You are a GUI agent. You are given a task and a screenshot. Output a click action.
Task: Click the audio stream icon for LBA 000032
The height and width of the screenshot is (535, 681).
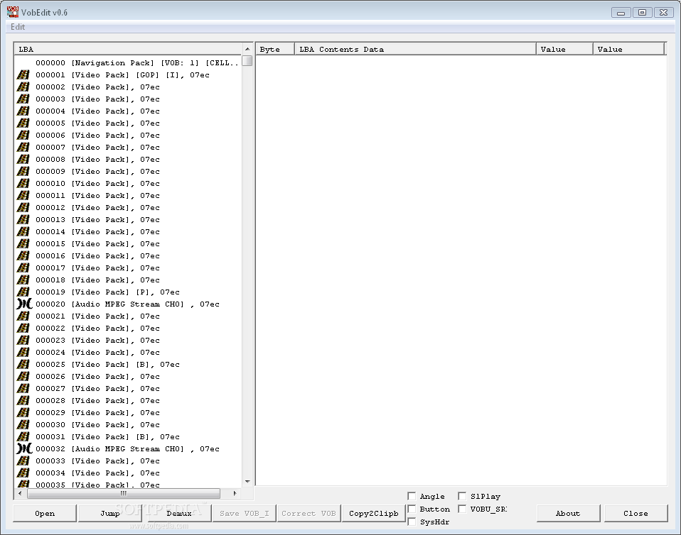(24, 448)
